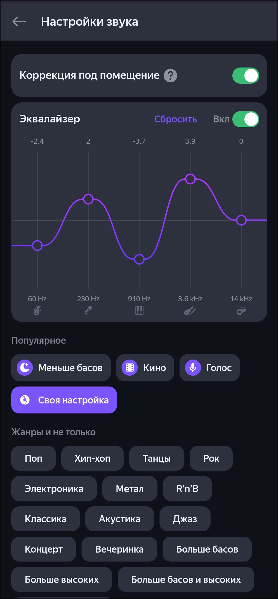Click Сбросить to reset the equalizer
Screen dimensions: 278x599
click(175, 119)
